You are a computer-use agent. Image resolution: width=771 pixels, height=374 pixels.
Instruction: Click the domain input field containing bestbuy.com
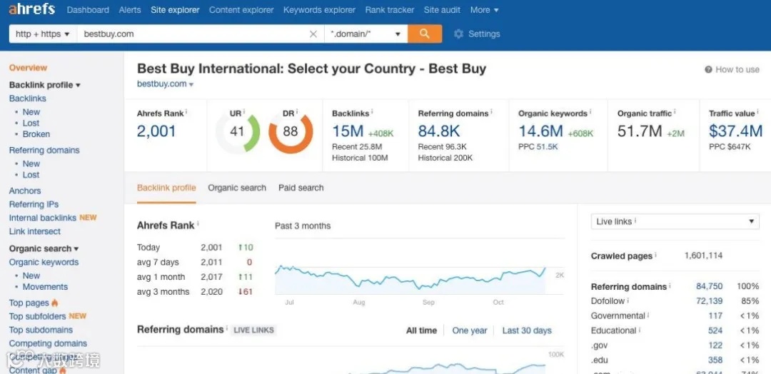pos(201,34)
